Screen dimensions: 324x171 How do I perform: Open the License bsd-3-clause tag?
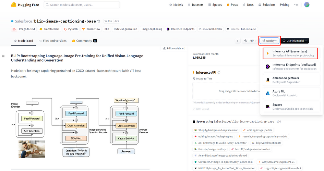tap(241, 29)
